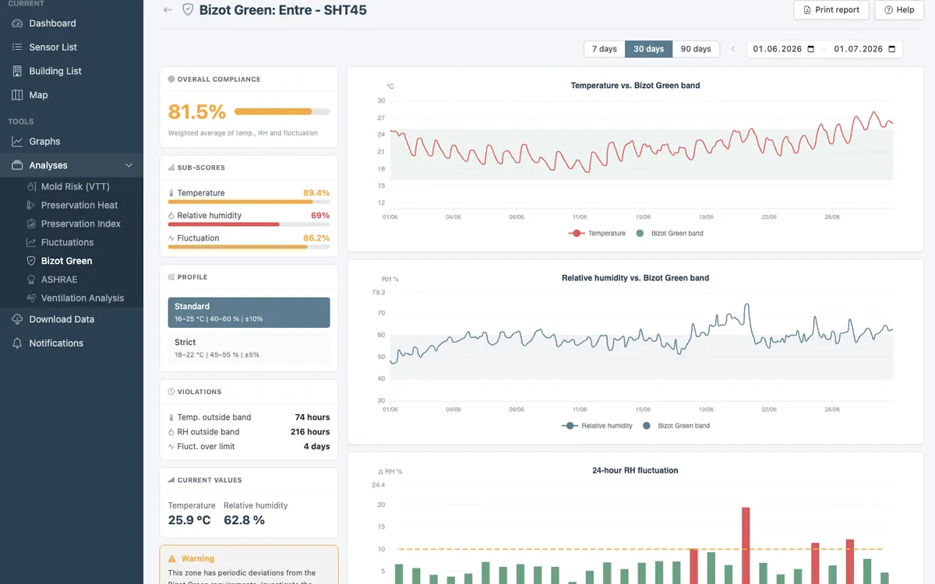Click the warning triangle icon
Screen dimensions: 935x584
click(173, 558)
